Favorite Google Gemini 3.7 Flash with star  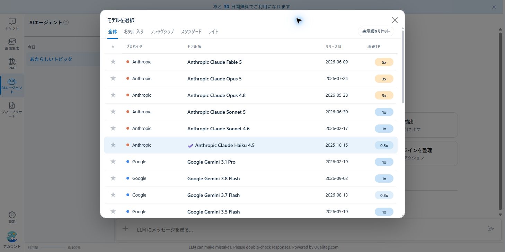[x=113, y=195]
